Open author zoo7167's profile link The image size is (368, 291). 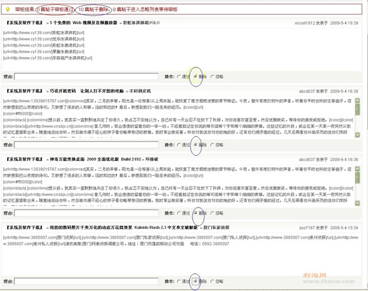tap(307, 228)
